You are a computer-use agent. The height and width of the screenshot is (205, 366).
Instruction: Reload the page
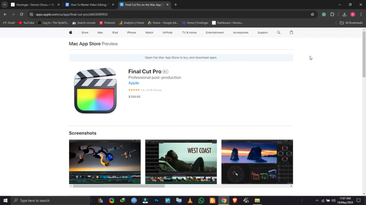tap(21, 14)
